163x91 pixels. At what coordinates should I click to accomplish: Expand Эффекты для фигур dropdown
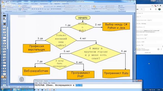click(x=111, y=10)
